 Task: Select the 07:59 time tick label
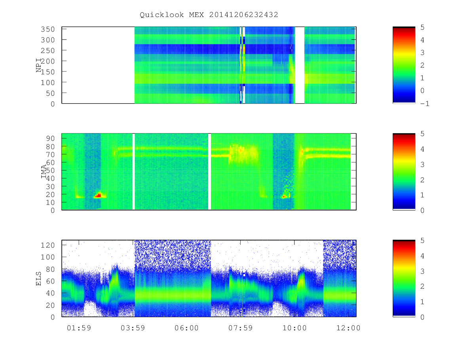(241, 328)
